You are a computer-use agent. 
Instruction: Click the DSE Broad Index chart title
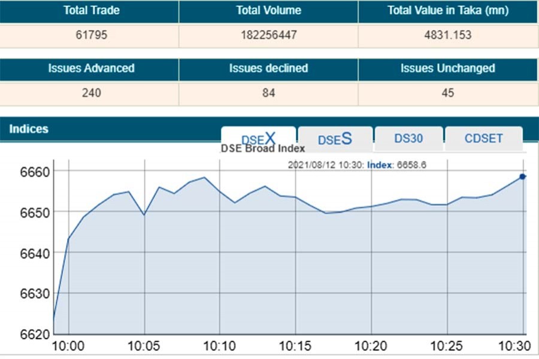[263, 148]
